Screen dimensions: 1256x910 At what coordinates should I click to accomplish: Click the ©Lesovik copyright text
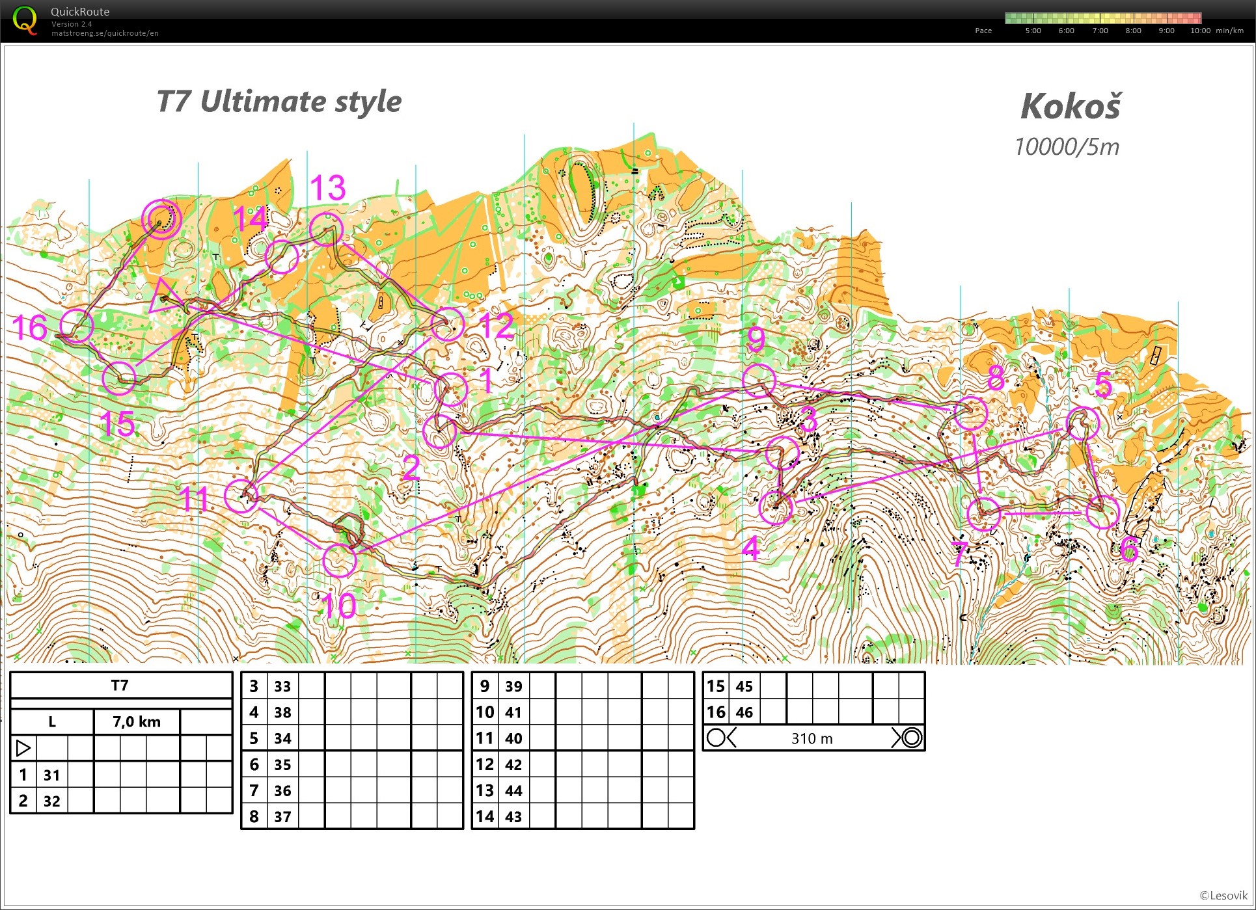[x=1223, y=896]
